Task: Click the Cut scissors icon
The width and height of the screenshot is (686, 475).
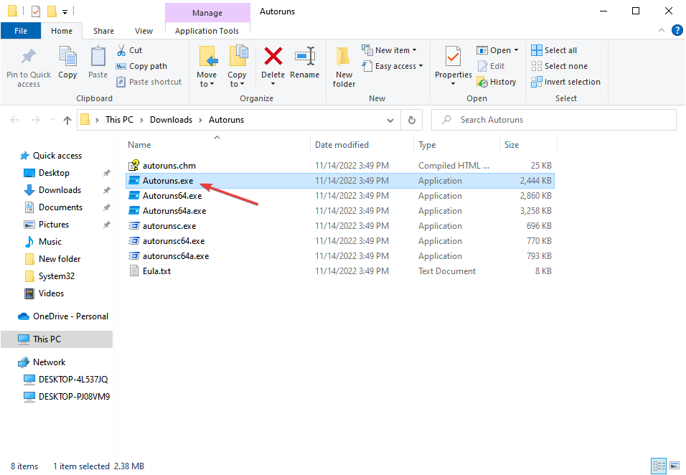Action: tap(121, 50)
